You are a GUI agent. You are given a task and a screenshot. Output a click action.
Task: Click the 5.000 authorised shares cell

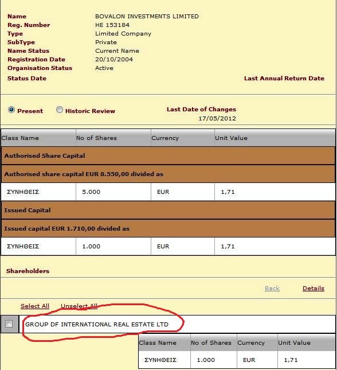[x=113, y=192]
